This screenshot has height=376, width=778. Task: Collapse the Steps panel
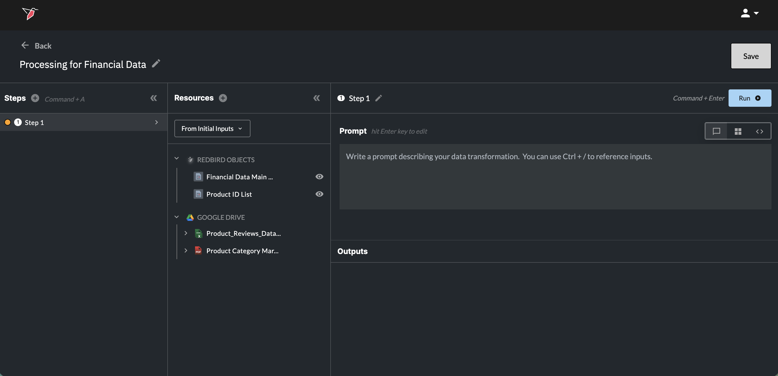click(153, 98)
